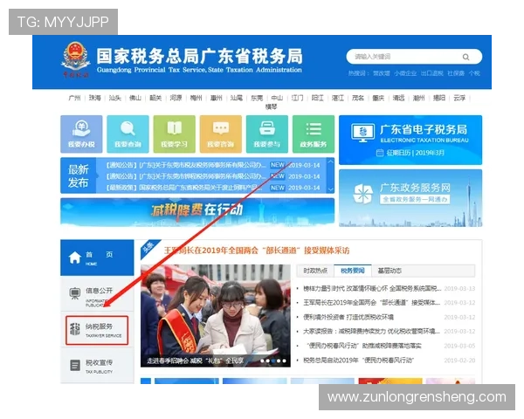This screenshot has height=419, width=524.
Task: Click the monitor icon of 信息公开
Action: pyautogui.click(x=75, y=293)
